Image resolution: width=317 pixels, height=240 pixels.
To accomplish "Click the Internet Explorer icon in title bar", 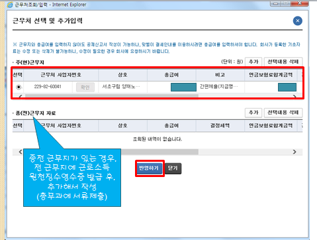I will click(x=10, y=5).
